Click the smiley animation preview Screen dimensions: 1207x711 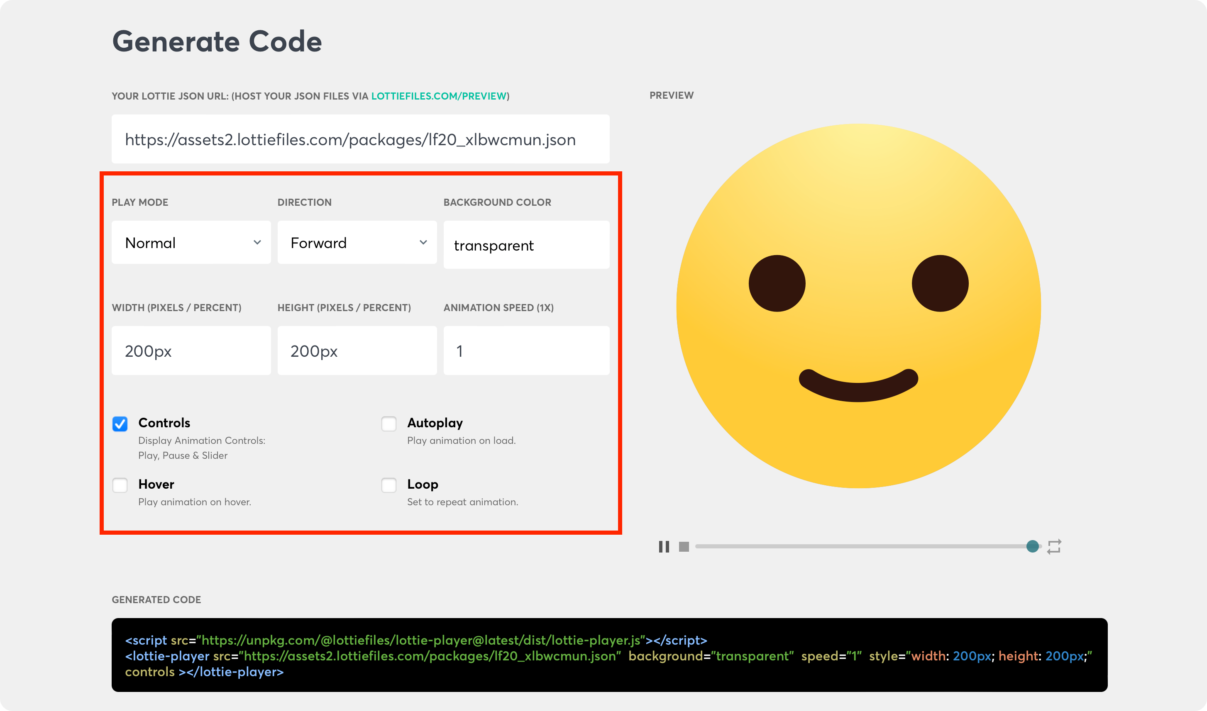(858, 306)
